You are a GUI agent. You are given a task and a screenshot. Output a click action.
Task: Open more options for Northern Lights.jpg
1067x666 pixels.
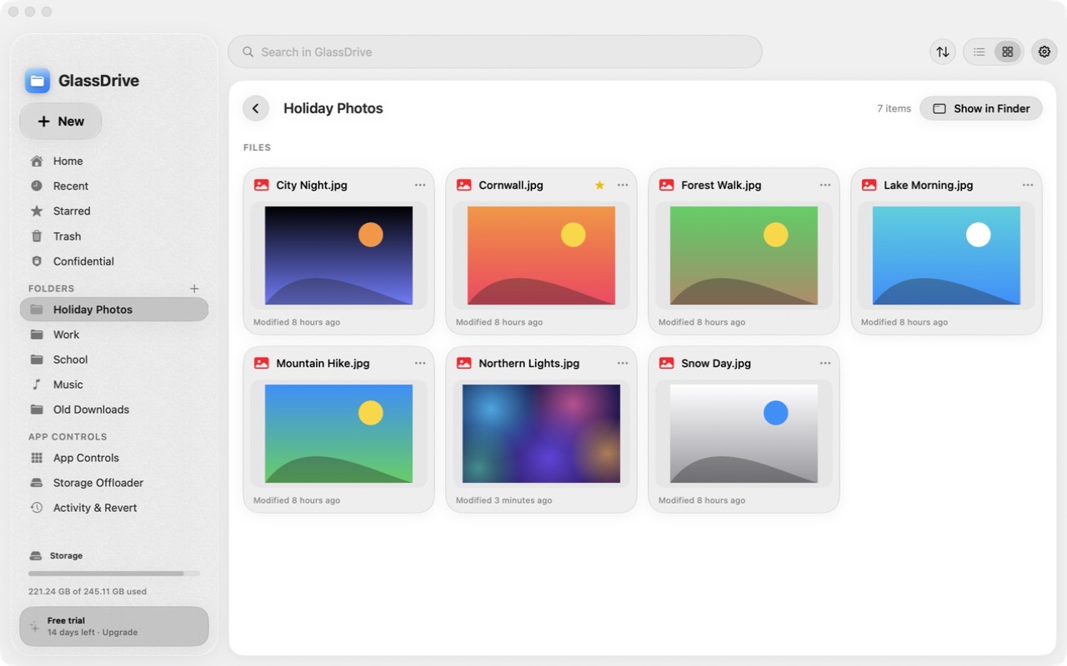click(623, 363)
